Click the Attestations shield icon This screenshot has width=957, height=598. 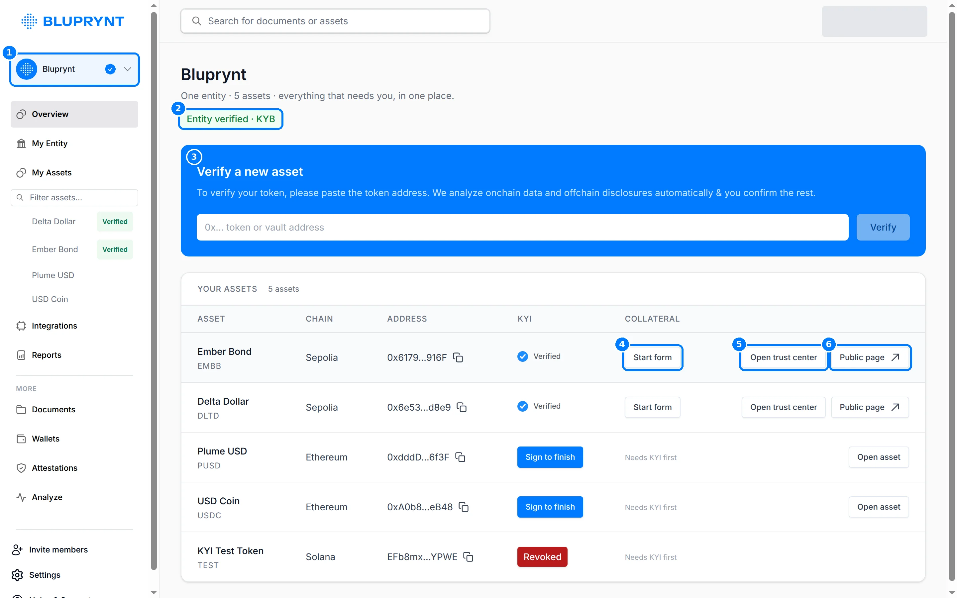click(x=21, y=468)
